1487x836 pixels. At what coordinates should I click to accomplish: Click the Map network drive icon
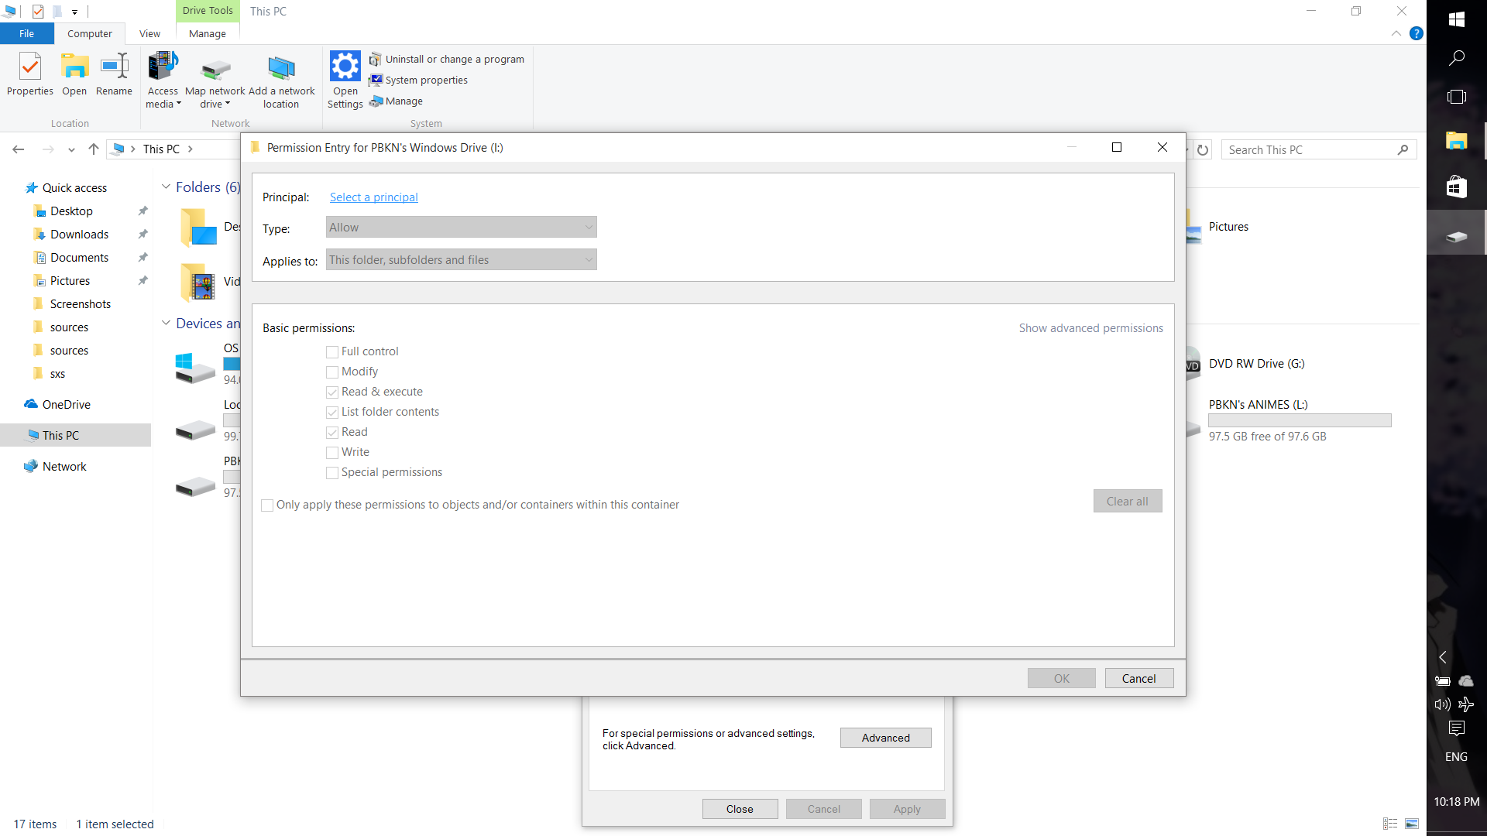click(x=215, y=70)
